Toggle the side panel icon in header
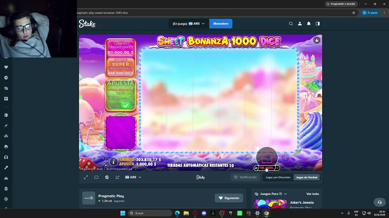The height and width of the screenshot is (218, 389). (318, 24)
